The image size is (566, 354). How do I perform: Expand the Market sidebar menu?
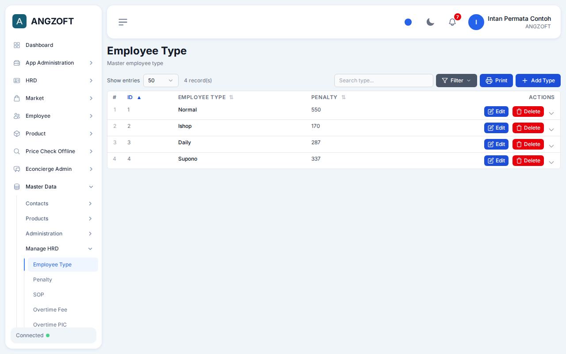[54, 98]
